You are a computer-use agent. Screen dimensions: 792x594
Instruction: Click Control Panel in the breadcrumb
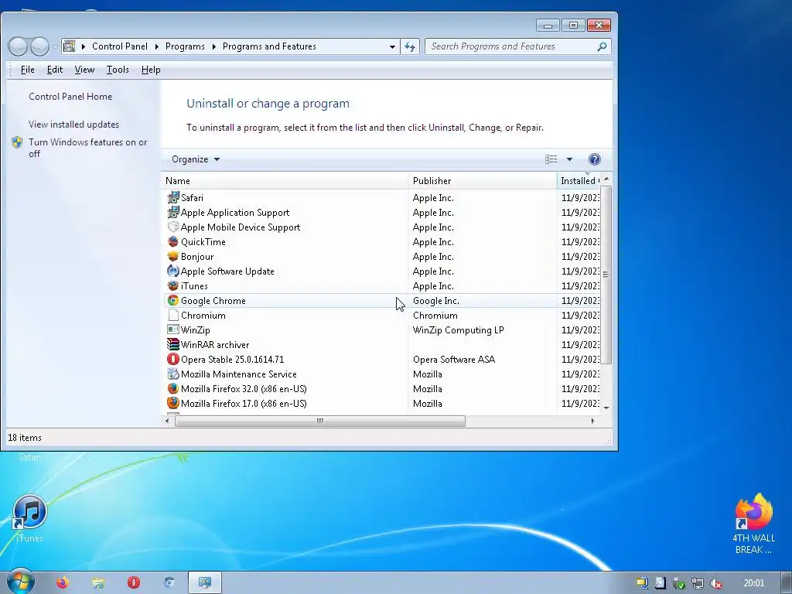120,46
